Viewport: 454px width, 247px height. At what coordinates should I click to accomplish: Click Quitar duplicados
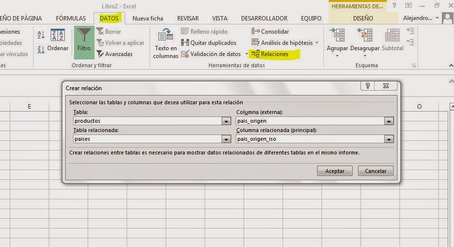[x=209, y=42]
